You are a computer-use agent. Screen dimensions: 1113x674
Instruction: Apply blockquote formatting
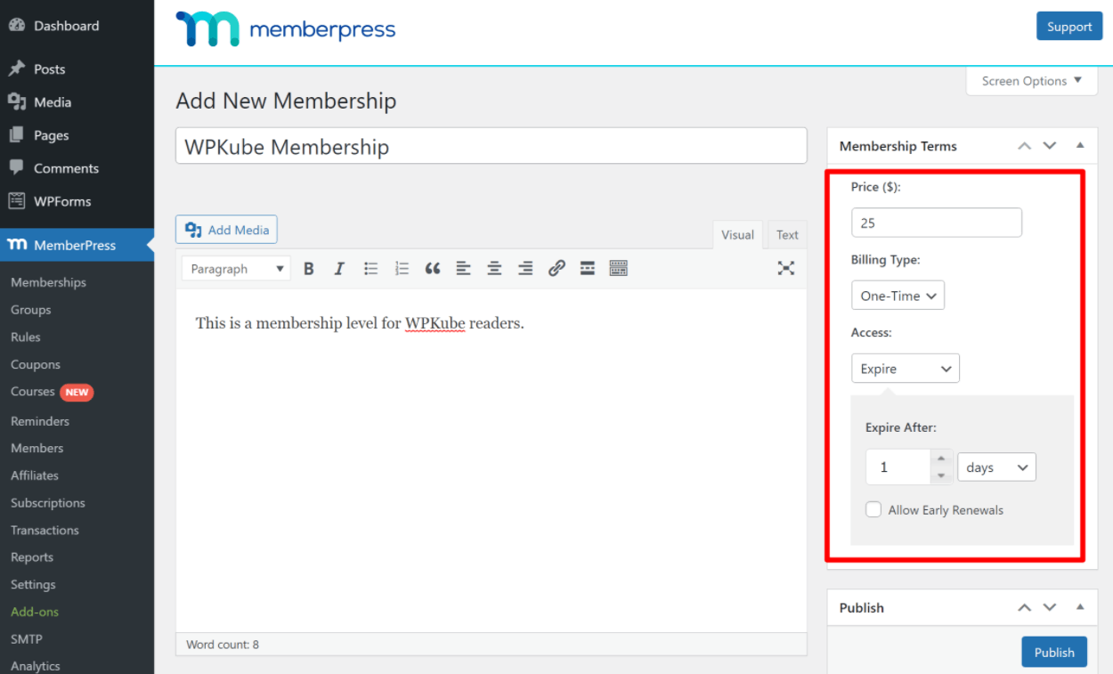(433, 268)
